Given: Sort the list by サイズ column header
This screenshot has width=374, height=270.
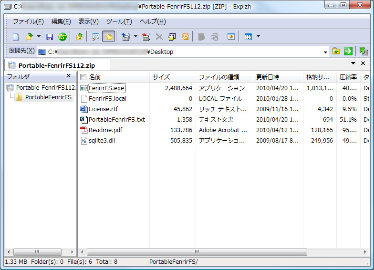Looking at the screenshot, I should (161, 77).
